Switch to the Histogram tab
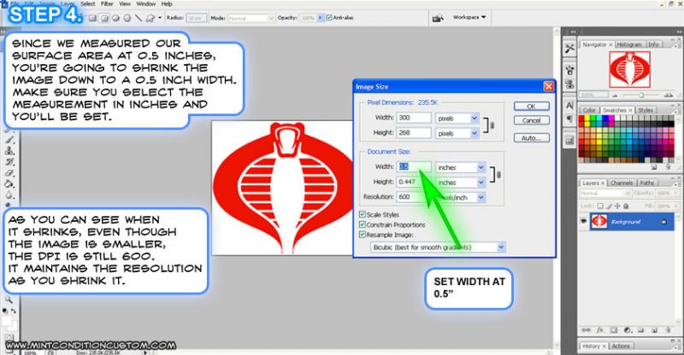 click(629, 44)
